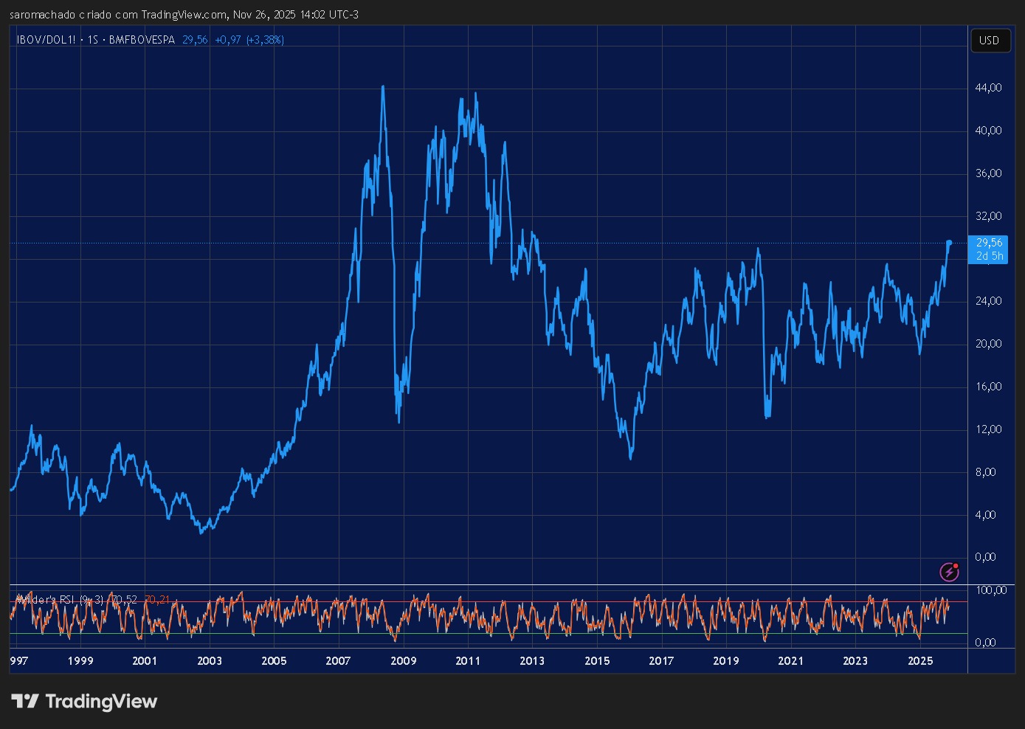Click the 2025 label on time axis
The height and width of the screenshot is (729, 1025).
point(920,660)
